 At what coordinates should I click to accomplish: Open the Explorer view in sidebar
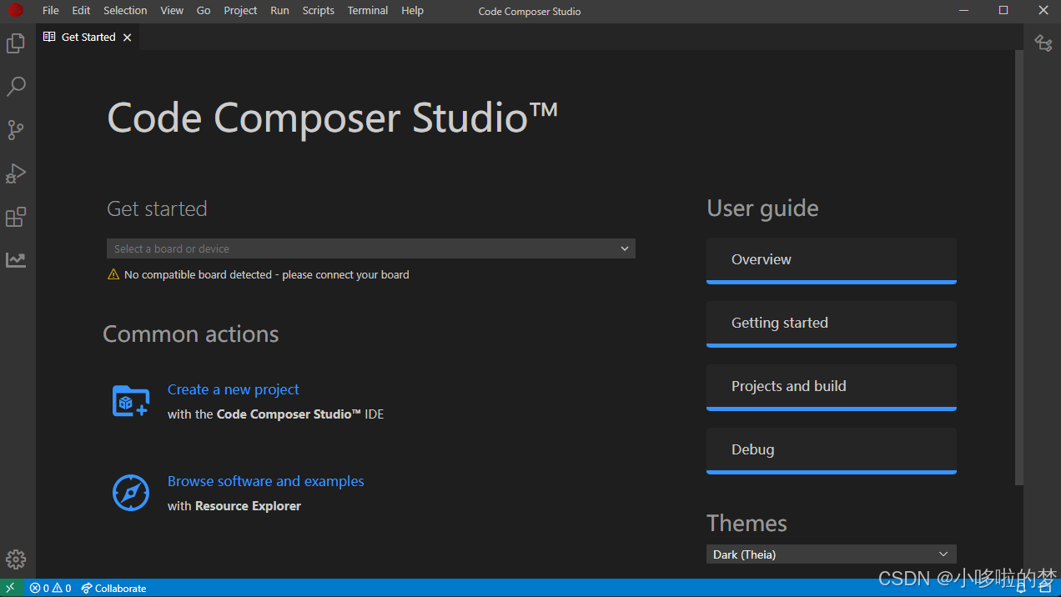pyautogui.click(x=16, y=43)
